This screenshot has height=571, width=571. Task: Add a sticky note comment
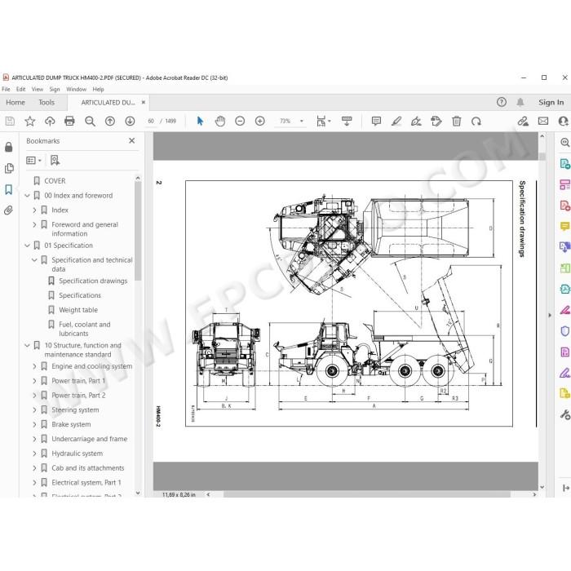[376, 121]
